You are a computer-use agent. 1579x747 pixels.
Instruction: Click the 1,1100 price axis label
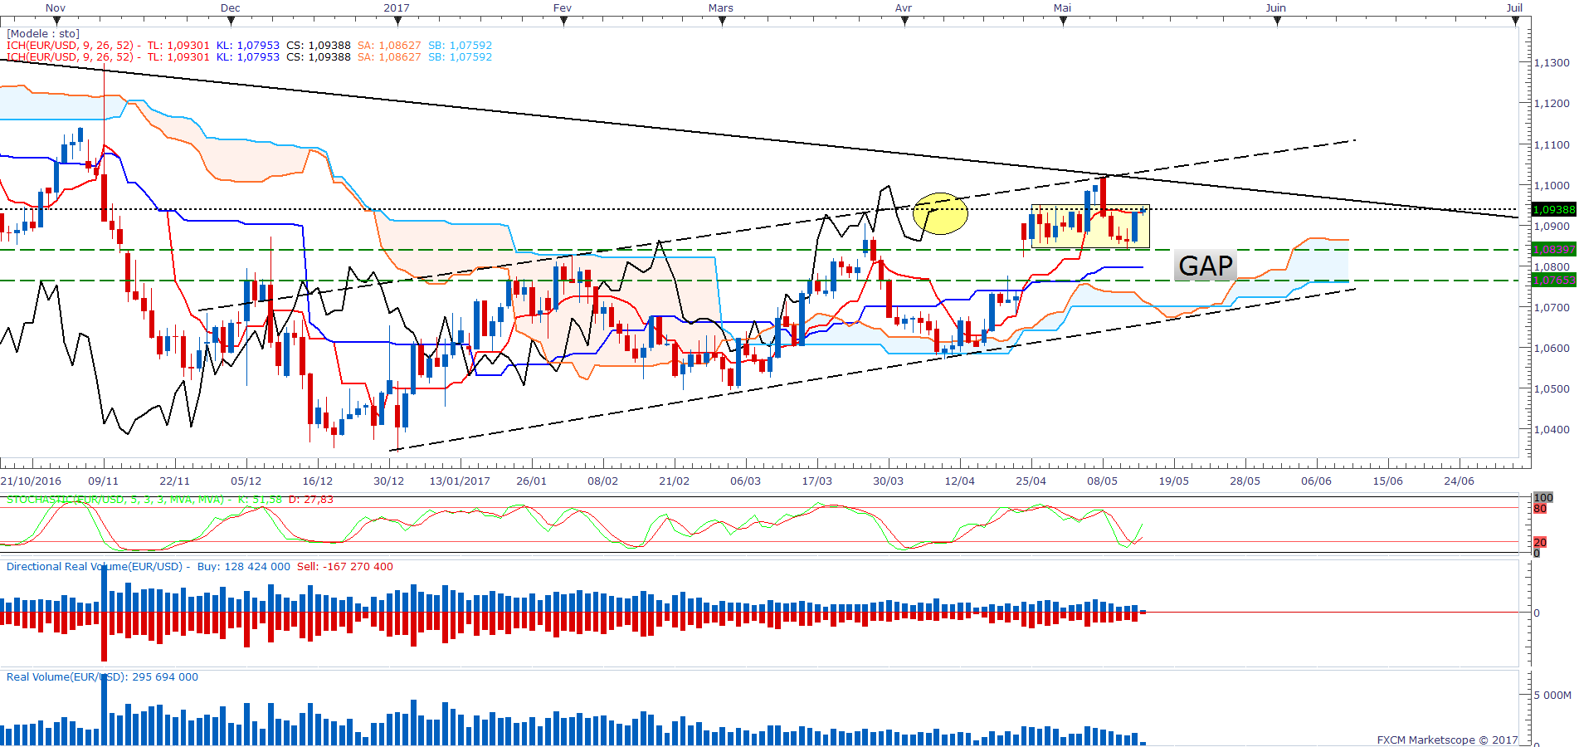[1552, 144]
